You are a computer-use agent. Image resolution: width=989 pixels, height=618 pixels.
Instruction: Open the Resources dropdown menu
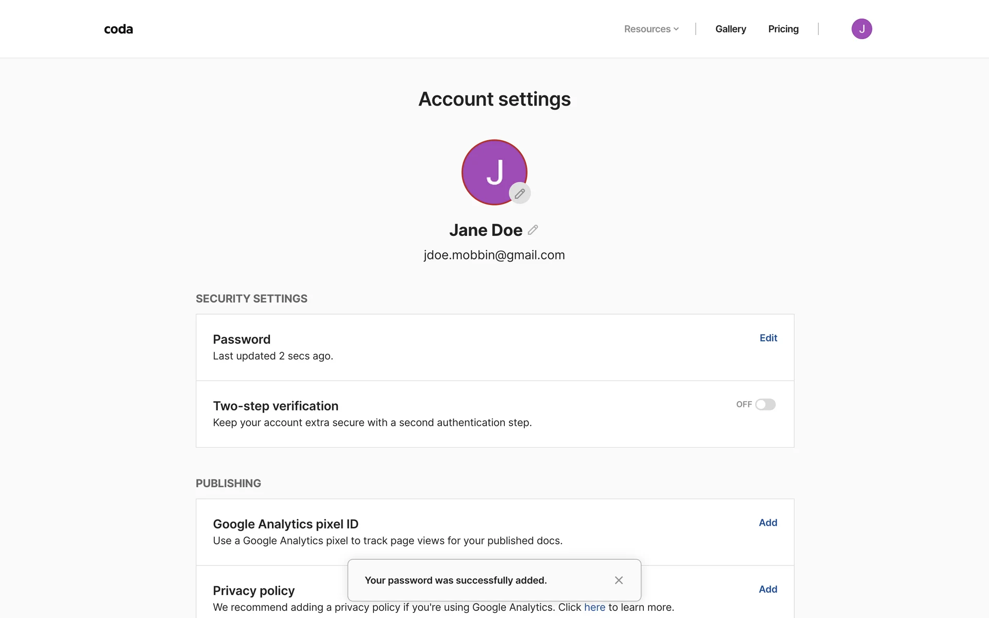click(651, 29)
